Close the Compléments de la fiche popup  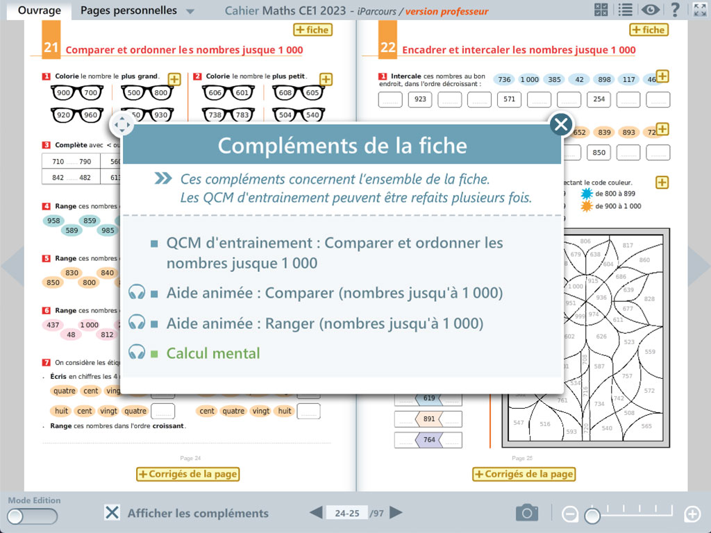point(560,125)
